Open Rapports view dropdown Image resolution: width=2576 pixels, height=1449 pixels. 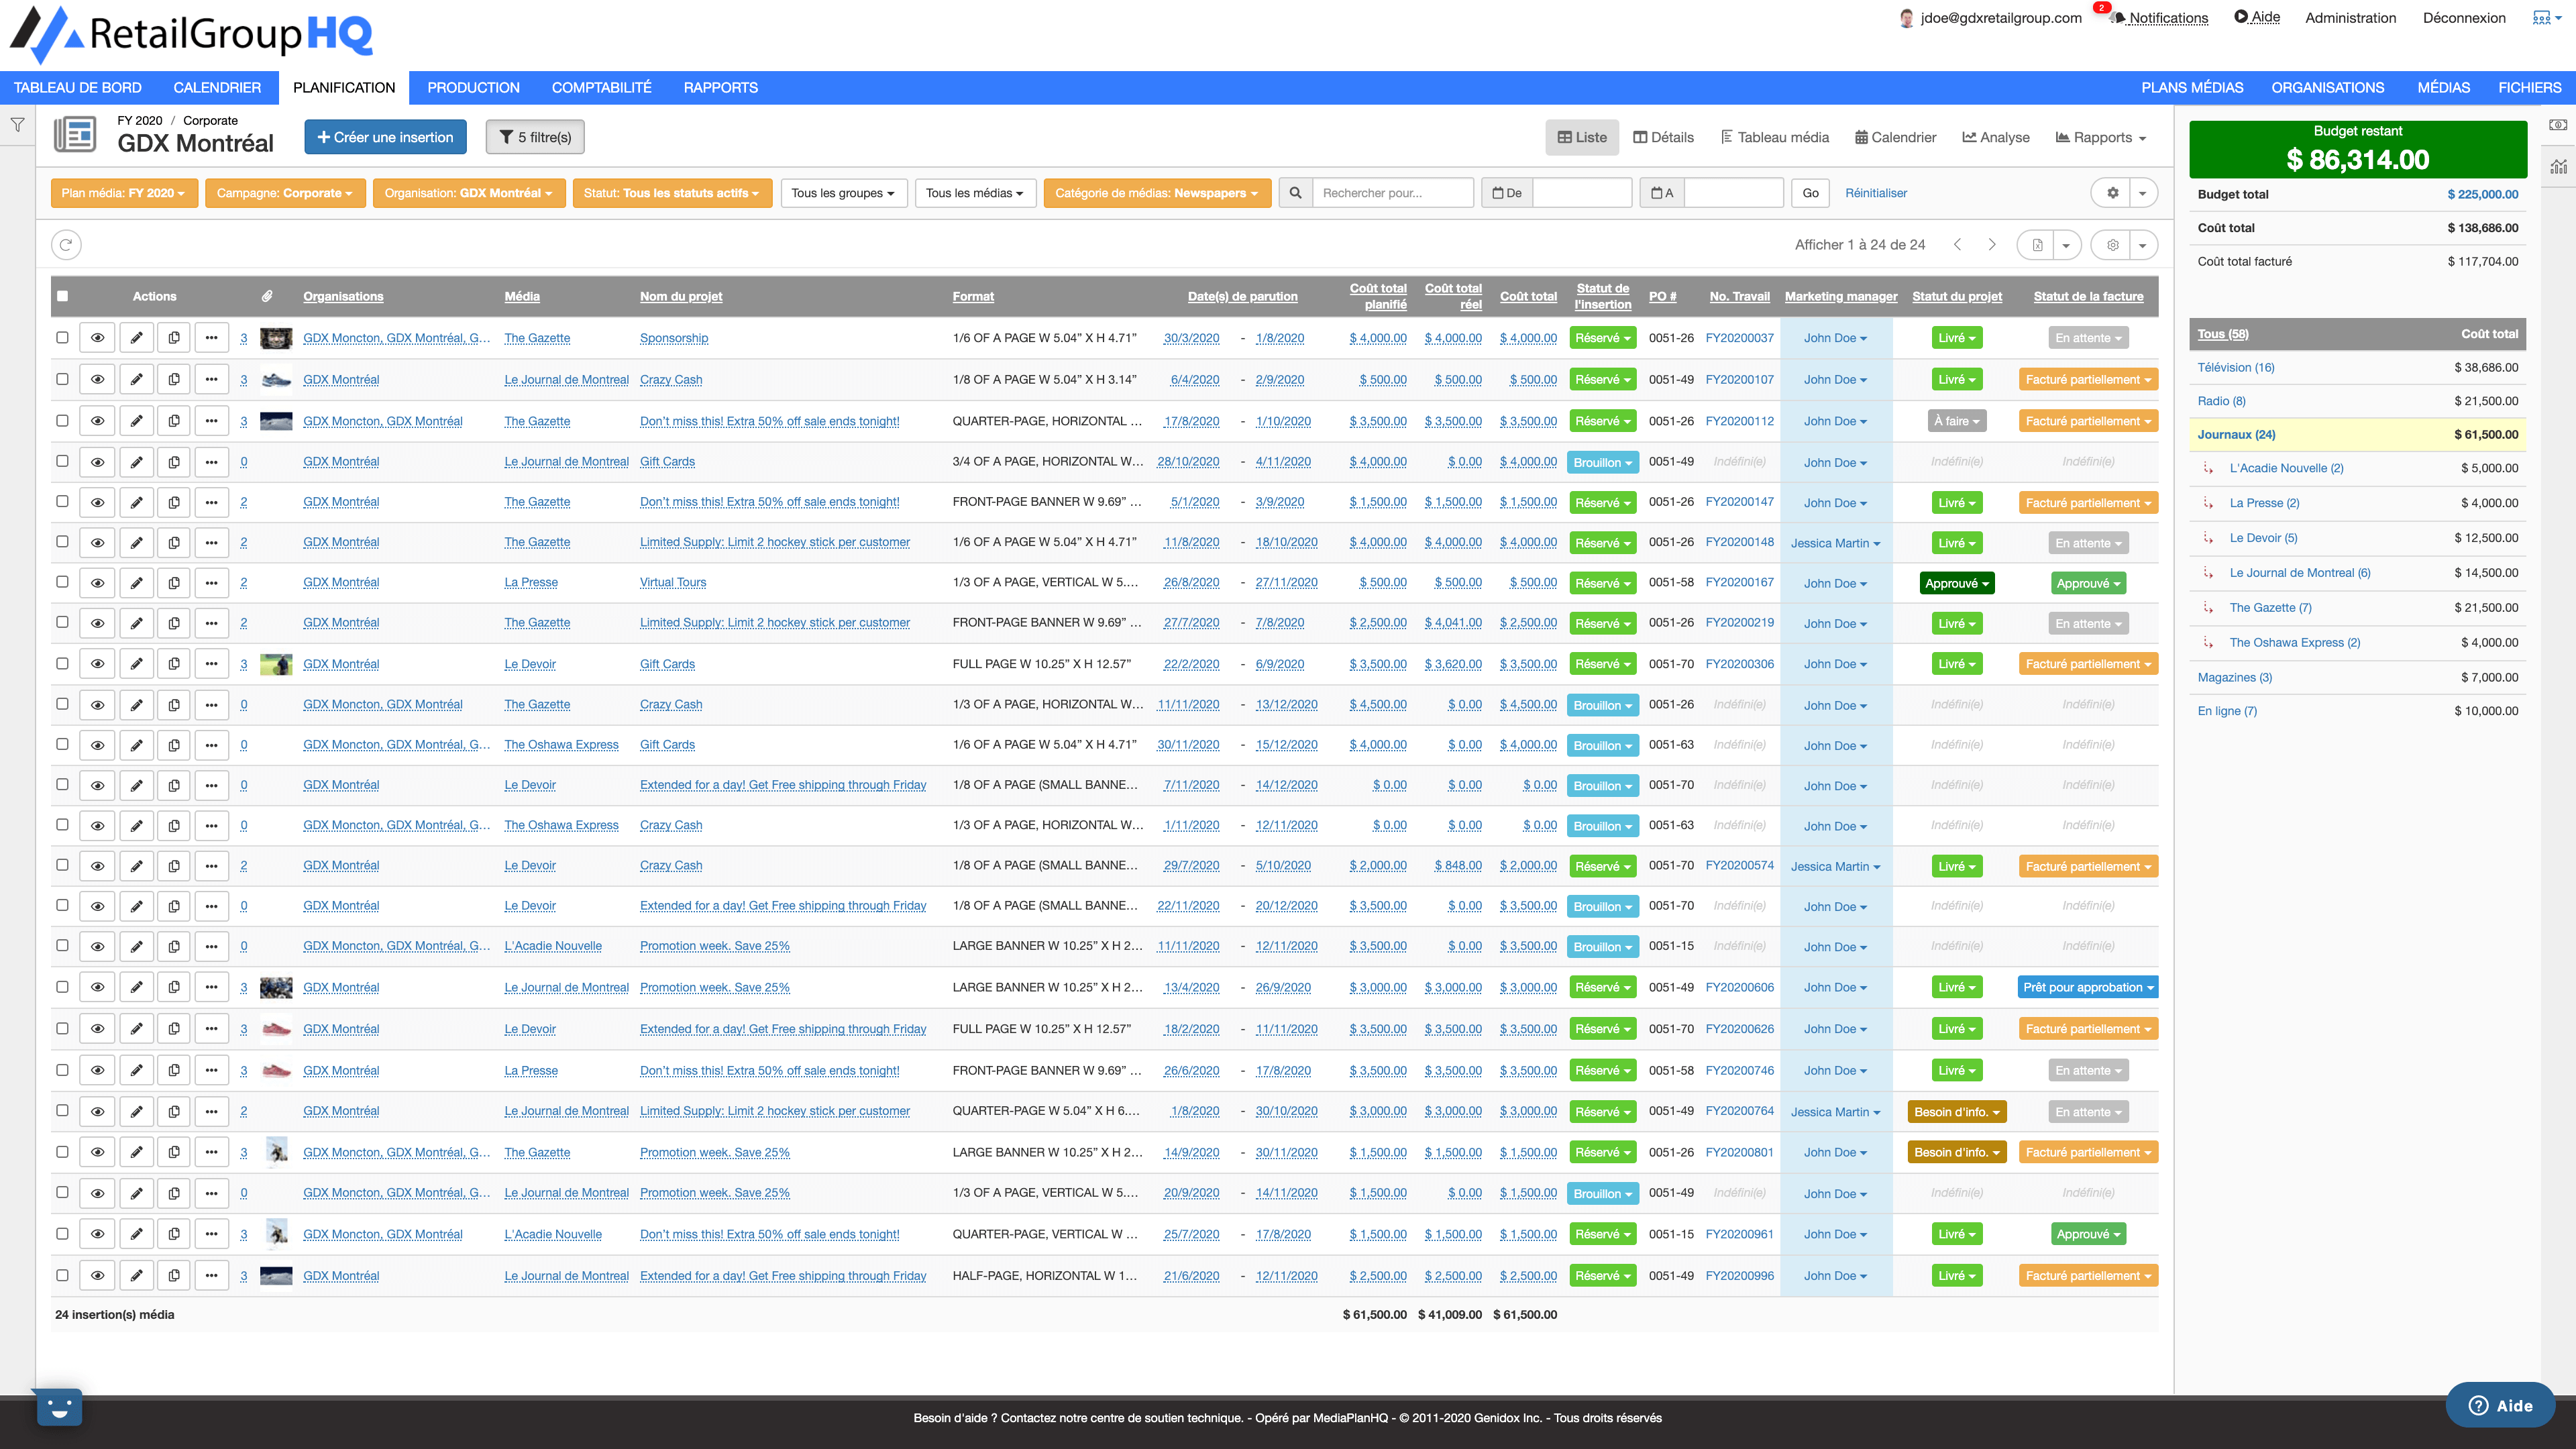coord(2101,137)
